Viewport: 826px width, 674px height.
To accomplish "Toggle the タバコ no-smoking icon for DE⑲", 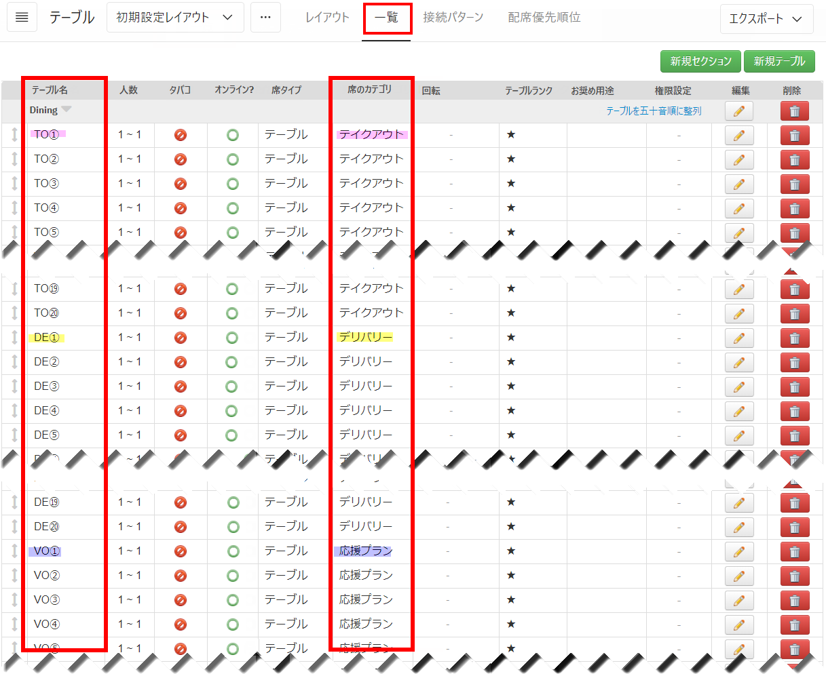I will (181, 502).
